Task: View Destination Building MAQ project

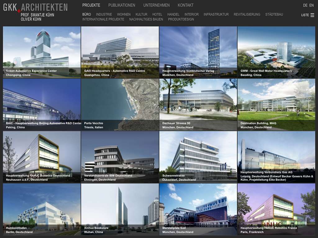Action: pyautogui.click(x=276, y=105)
